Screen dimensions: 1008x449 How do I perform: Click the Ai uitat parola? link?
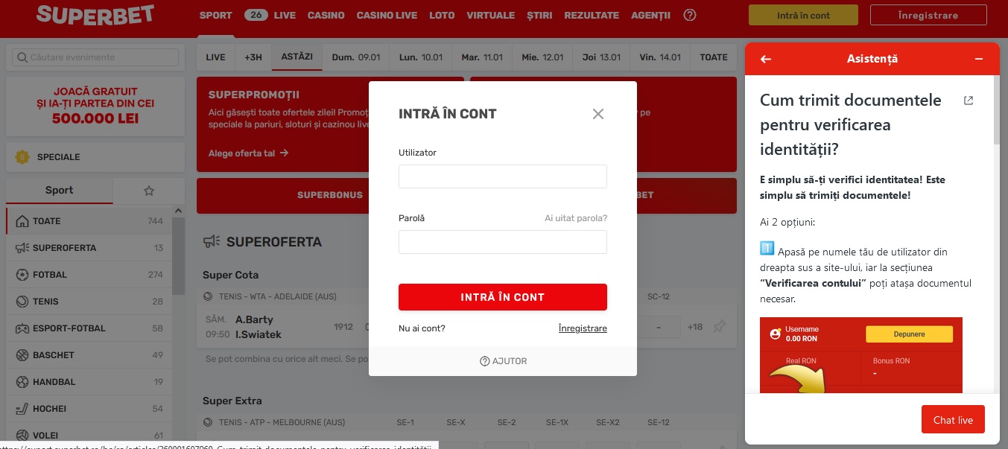(576, 218)
